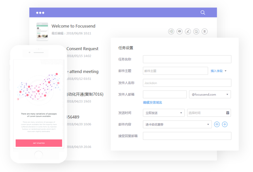Open the entry ending in 56489

pos(73,117)
